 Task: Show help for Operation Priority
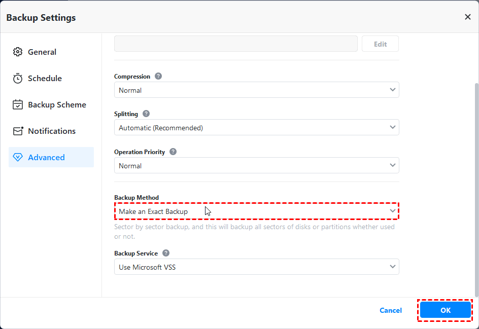173,152
